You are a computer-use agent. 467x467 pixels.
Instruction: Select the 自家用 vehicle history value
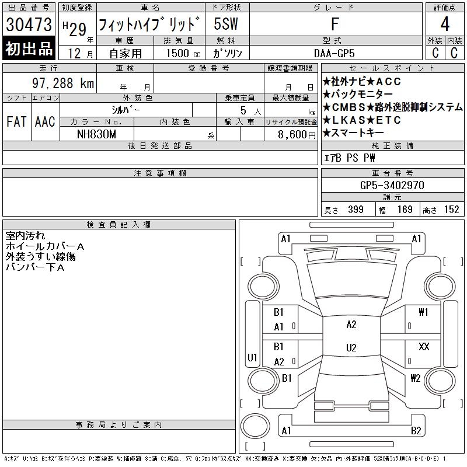pyautogui.click(x=126, y=54)
